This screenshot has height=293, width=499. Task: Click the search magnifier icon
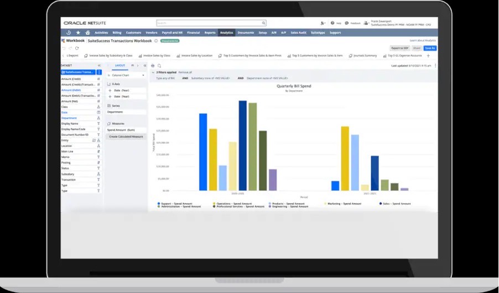(x=263, y=23)
